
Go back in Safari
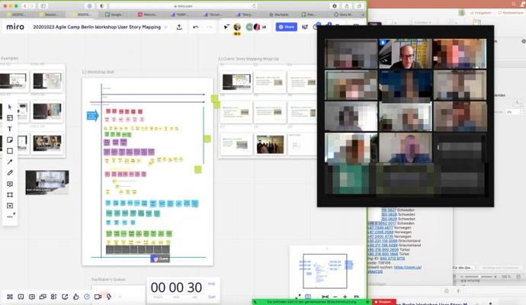[x=25, y=6]
